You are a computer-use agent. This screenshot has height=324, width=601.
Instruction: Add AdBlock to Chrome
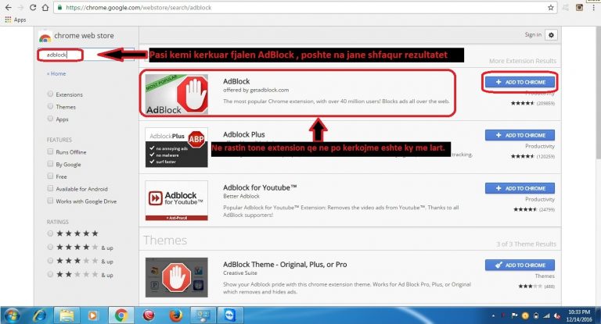[520, 82]
